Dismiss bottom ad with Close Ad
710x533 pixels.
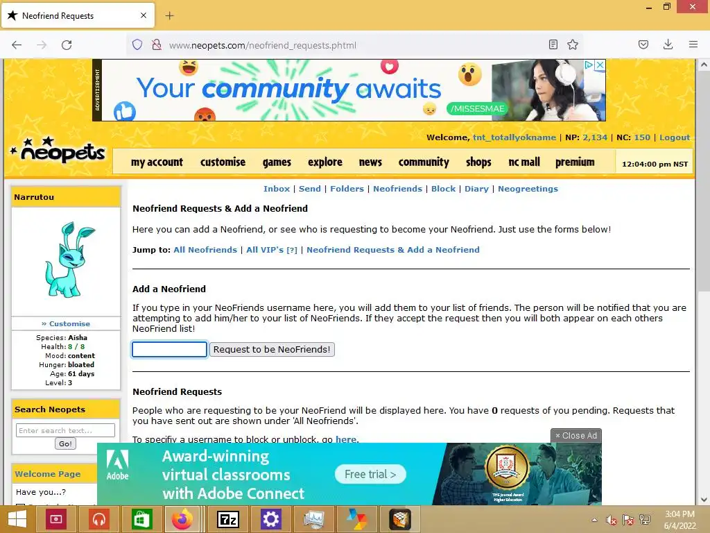pyautogui.click(x=576, y=436)
